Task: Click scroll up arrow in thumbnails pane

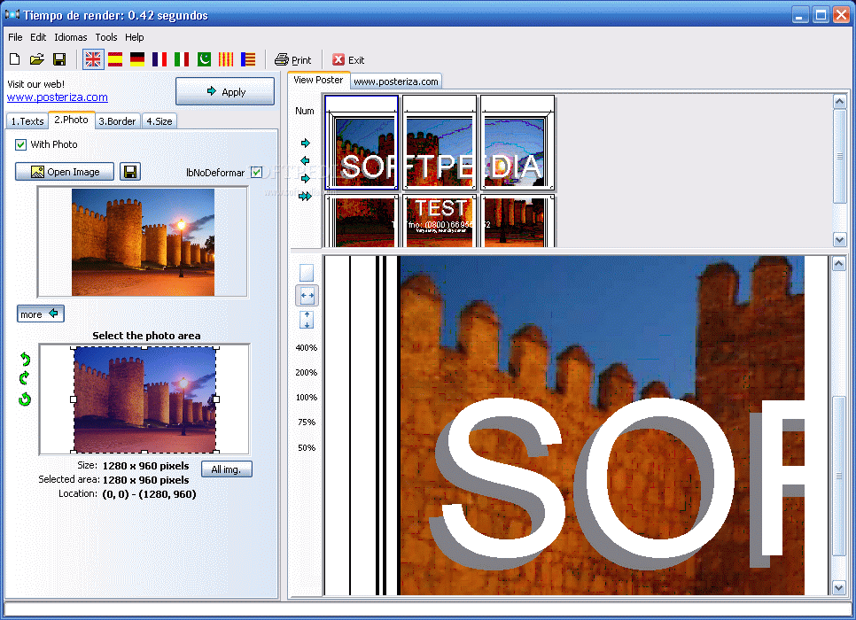Action: (x=840, y=102)
